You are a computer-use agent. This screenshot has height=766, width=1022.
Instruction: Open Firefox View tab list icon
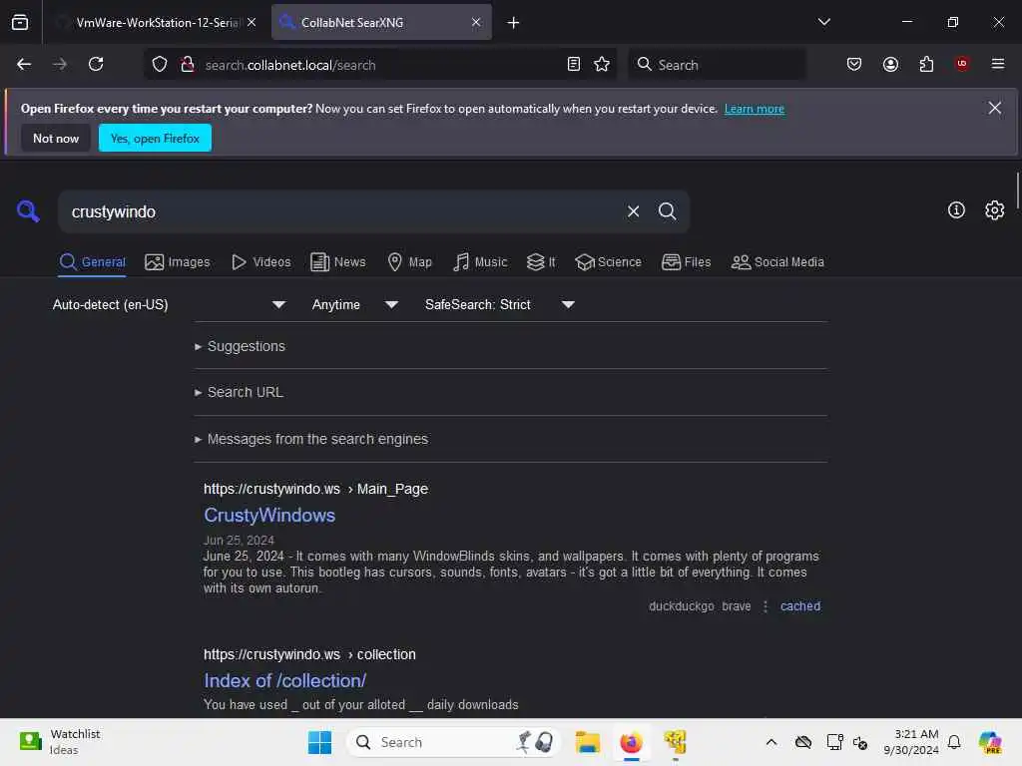(x=20, y=22)
